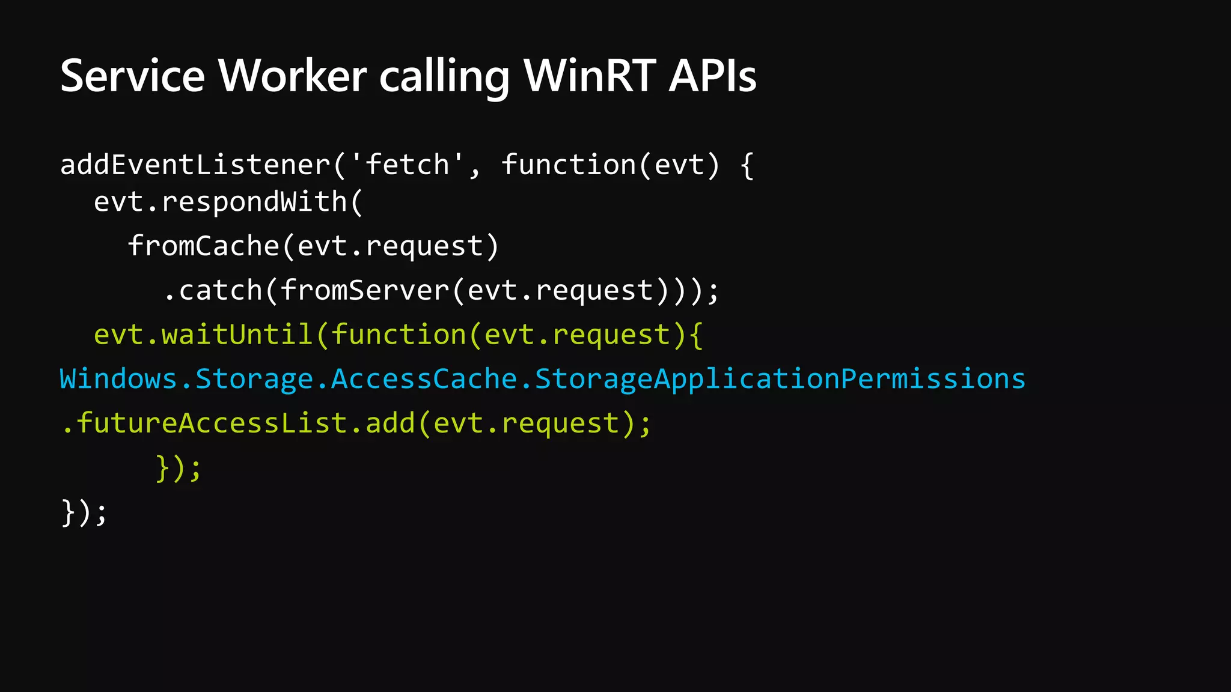Click the blue word 'Windows' in the namespace
This screenshot has height=692, width=1231.
click(118, 380)
